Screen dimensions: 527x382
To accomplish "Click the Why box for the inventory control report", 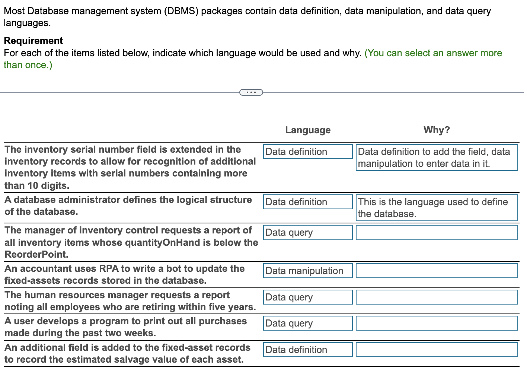I will pyautogui.click(x=436, y=232).
